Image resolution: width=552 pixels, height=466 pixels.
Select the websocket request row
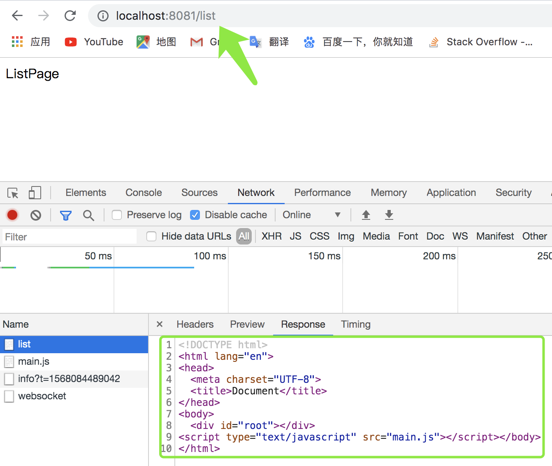pyautogui.click(x=74, y=396)
